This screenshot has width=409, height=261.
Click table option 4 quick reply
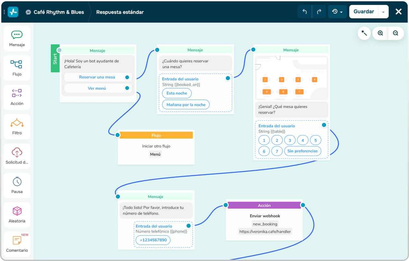pos(303,140)
